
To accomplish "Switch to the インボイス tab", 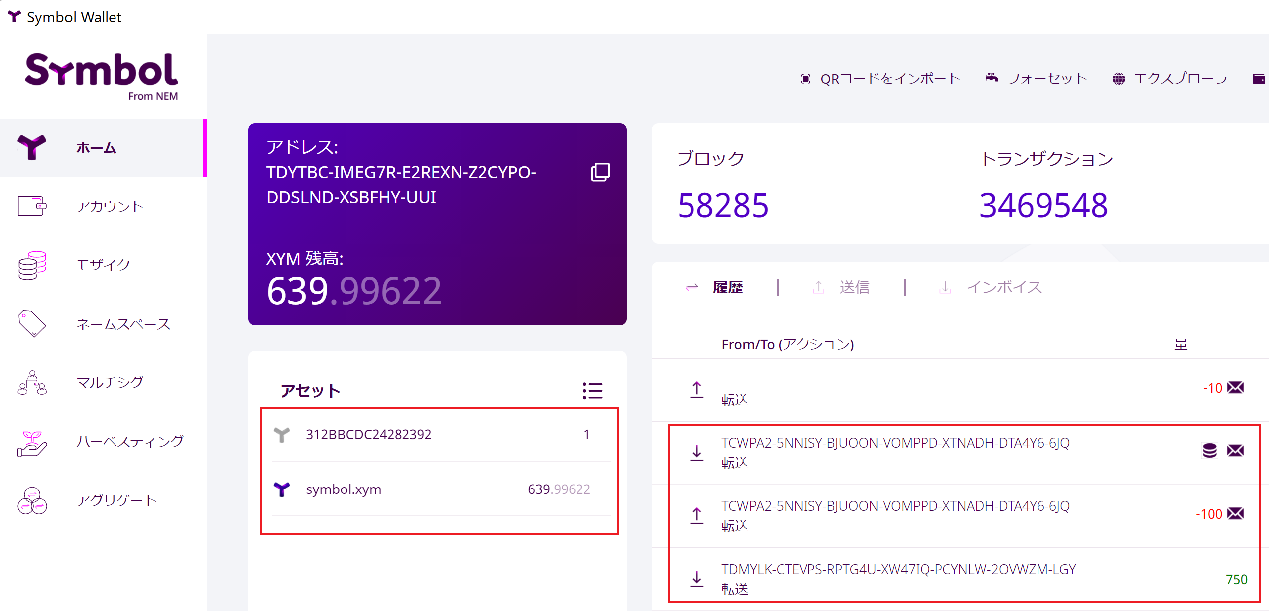I will point(1003,287).
